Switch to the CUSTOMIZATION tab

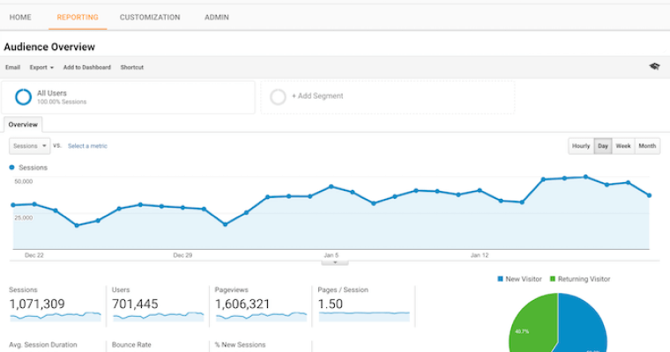point(150,18)
